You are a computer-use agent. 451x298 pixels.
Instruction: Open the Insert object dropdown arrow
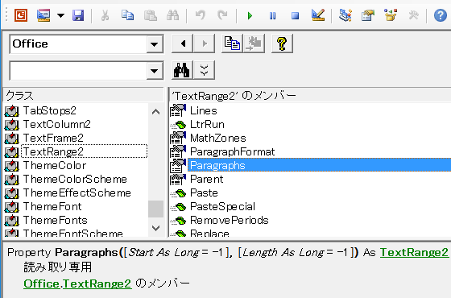pyautogui.click(x=60, y=15)
